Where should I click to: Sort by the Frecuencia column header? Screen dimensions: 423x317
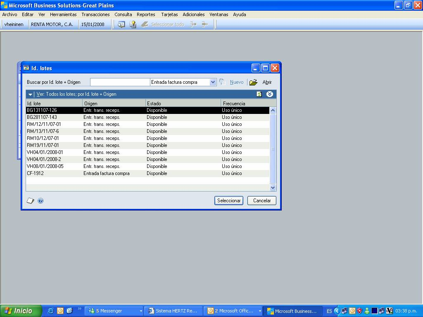[x=248, y=104]
